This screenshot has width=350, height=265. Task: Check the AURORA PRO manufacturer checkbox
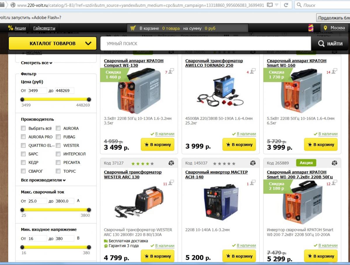(23, 137)
